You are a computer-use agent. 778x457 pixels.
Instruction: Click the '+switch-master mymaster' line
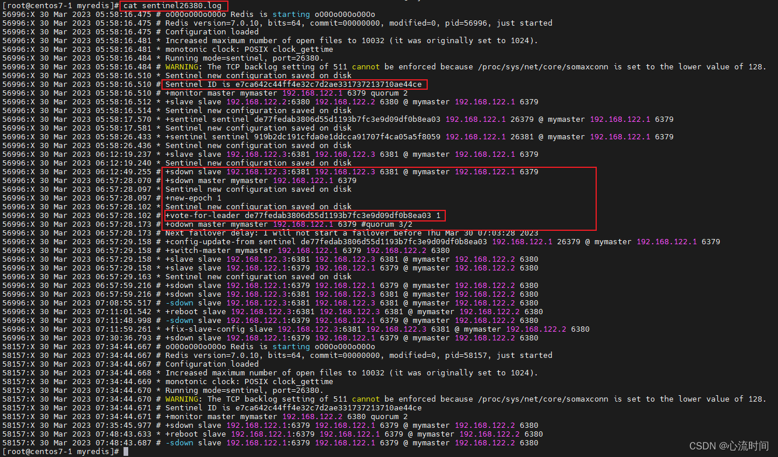[x=307, y=251]
